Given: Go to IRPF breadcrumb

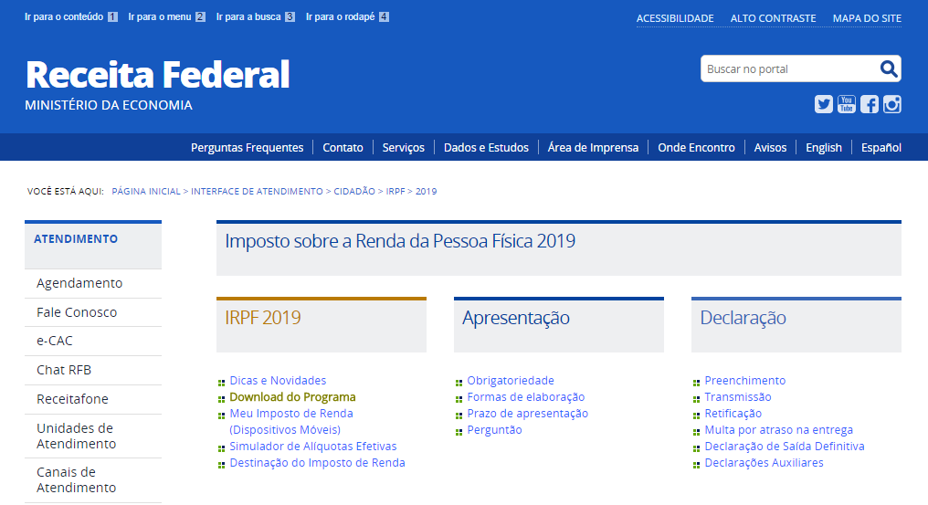Looking at the screenshot, I should coord(395,191).
